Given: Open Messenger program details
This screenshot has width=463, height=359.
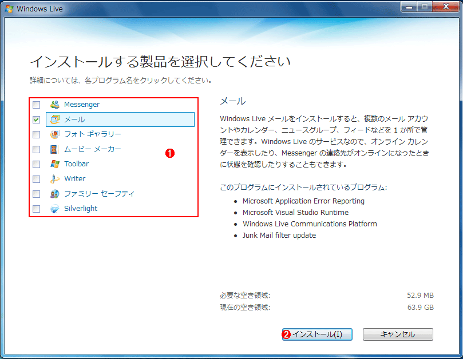Looking at the screenshot, I should (82, 105).
